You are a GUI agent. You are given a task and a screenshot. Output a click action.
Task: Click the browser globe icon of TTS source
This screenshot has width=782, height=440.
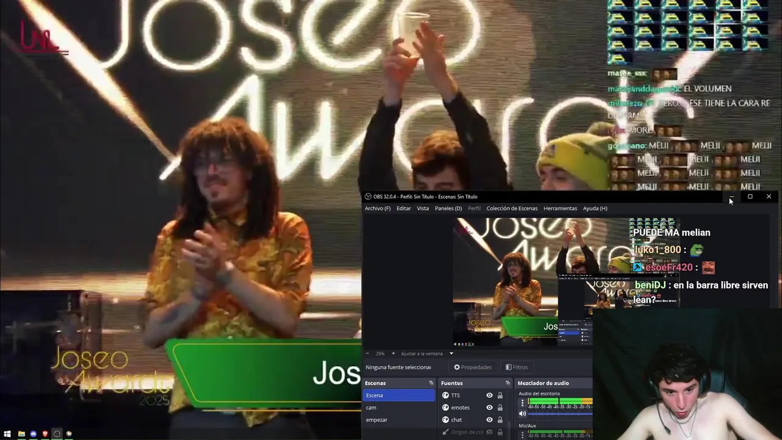(x=445, y=395)
